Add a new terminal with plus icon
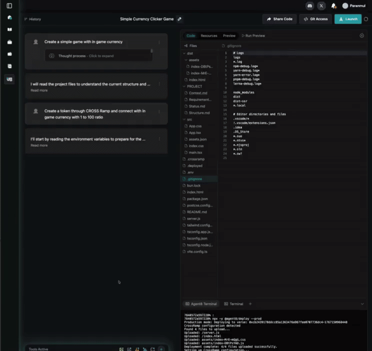 250,304
